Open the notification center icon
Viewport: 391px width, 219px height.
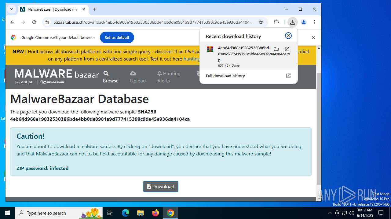tap(381, 213)
